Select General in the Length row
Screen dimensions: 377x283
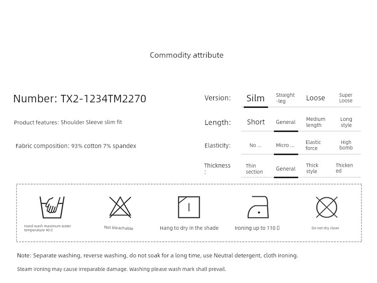coord(286,122)
